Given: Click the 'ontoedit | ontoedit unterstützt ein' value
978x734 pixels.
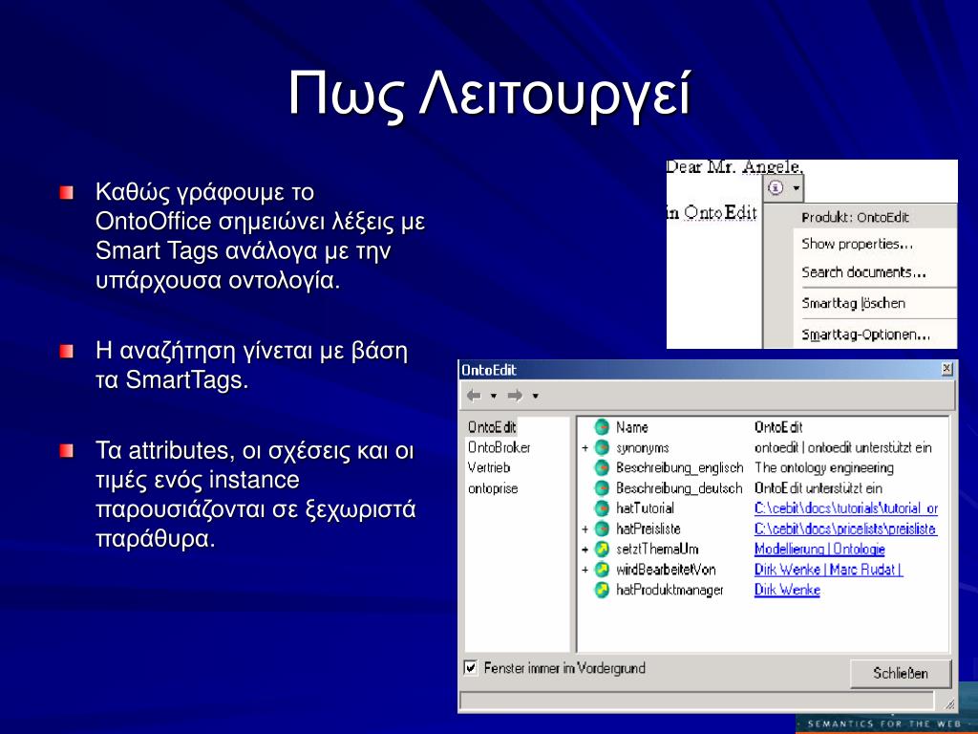Looking at the screenshot, I should tap(842, 447).
